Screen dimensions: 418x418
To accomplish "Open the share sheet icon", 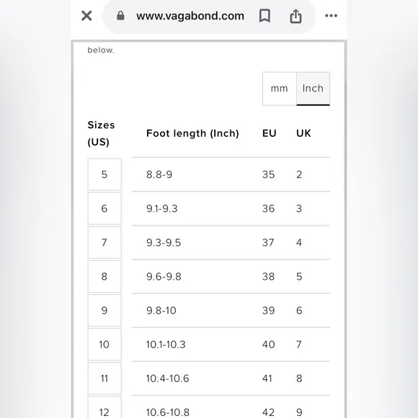I will click(295, 16).
